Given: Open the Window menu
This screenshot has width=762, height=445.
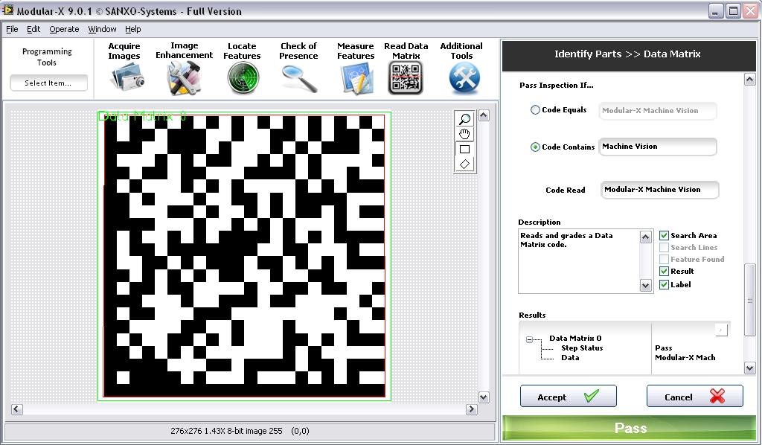Looking at the screenshot, I should click(102, 29).
